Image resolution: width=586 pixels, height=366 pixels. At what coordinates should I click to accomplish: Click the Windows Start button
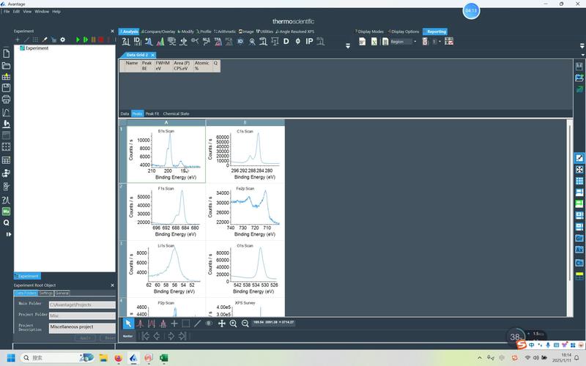coord(11,358)
